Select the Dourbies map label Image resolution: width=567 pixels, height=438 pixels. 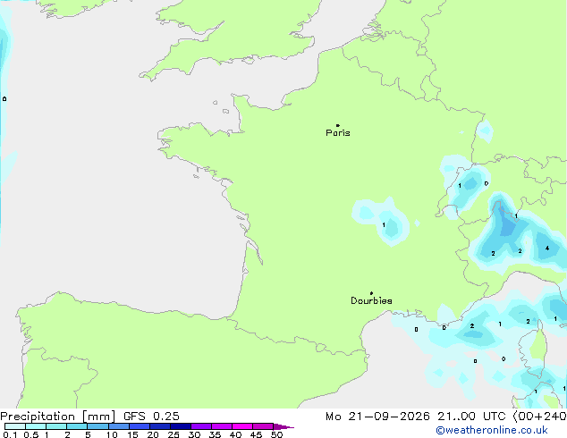pos(371,300)
